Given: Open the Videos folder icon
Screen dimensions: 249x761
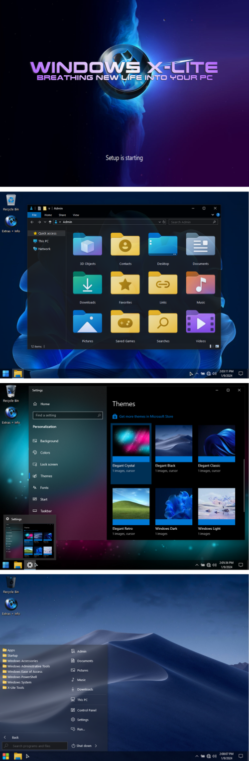Looking at the screenshot, I should (x=201, y=321).
